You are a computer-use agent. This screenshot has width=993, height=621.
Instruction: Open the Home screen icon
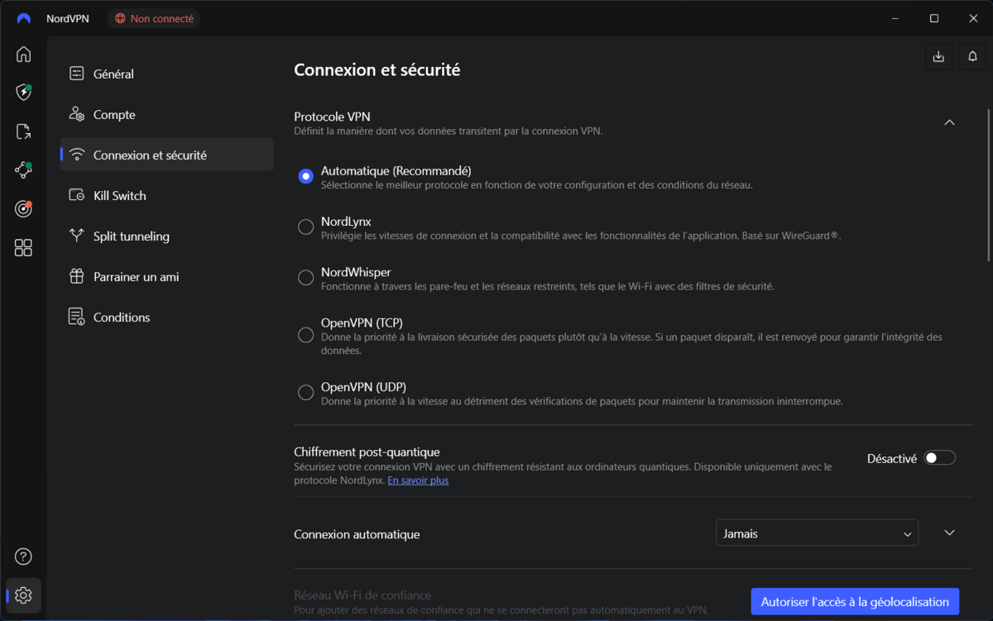(x=23, y=54)
